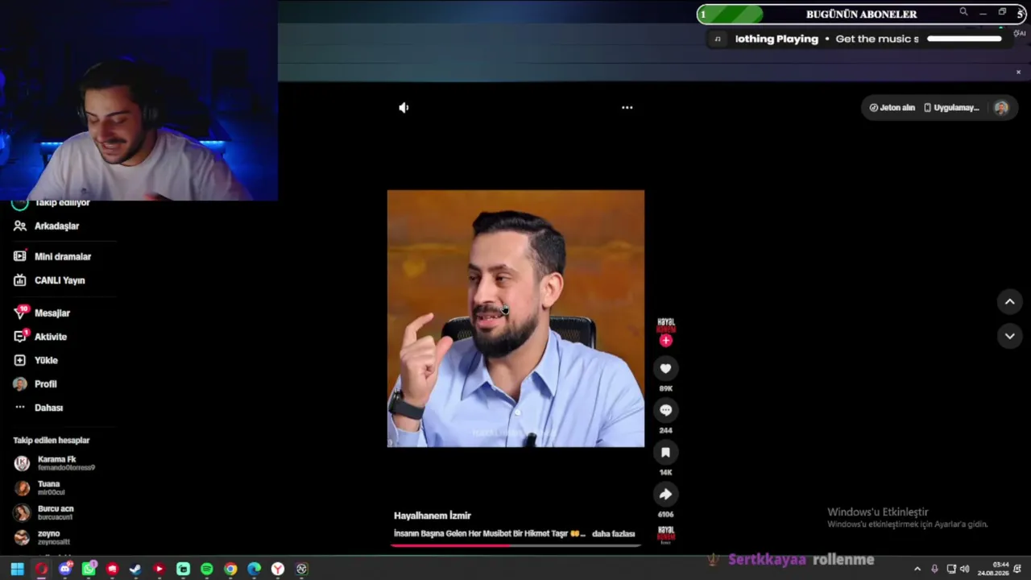The width and height of the screenshot is (1031, 580).
Task: Open CANLI Yayın in the sidebar
Action: click(x=49, y=280)
